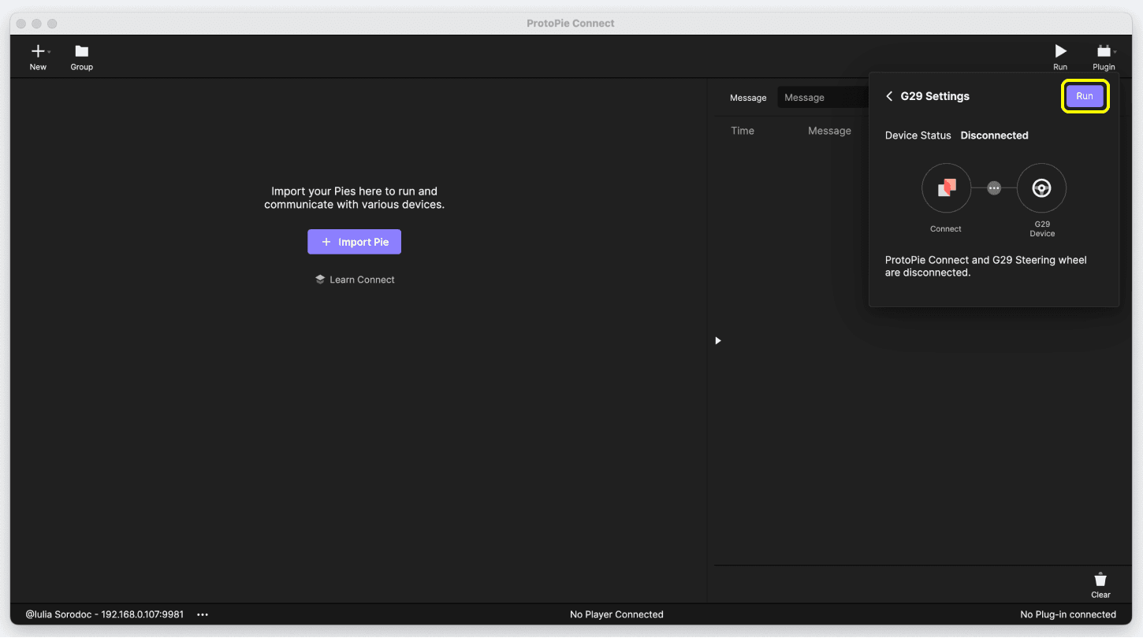Click the G29 steering wheel device icon

coord(1041,187)
